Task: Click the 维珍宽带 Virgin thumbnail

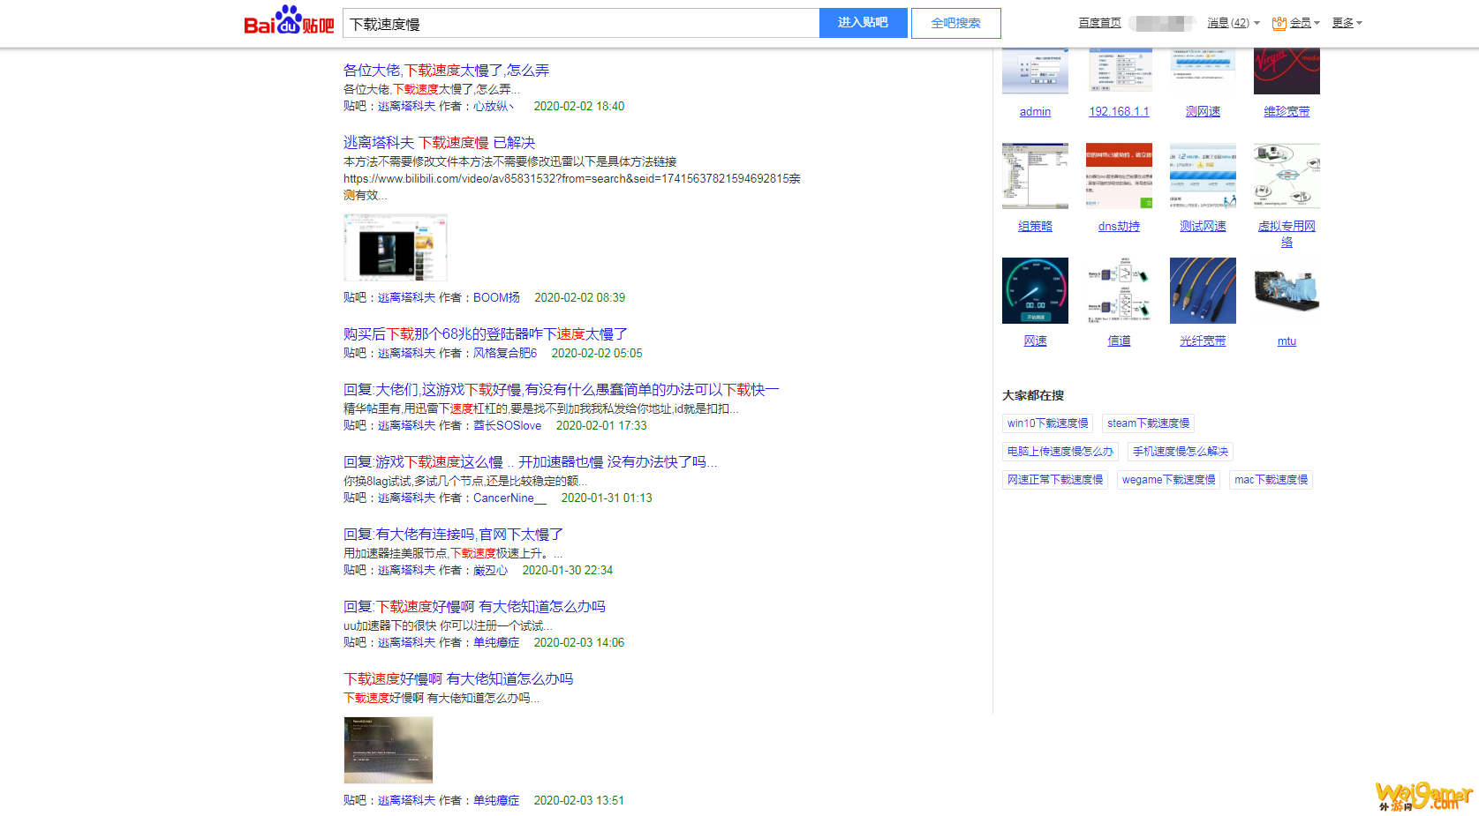Action: tap(1287, 71)
